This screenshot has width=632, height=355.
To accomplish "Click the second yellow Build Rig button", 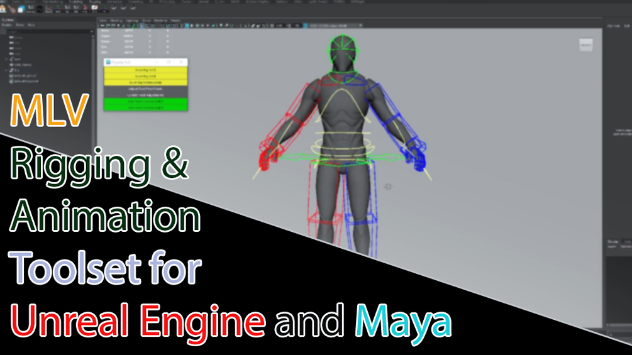I will click(x=145, y=76).
